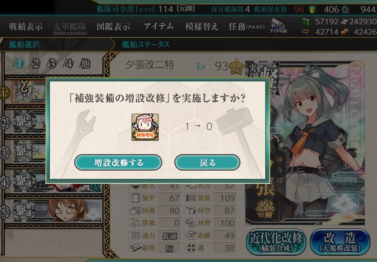Click the 補強増設 item icon in dialog
The image size is (377, 262).
(145, 127)
